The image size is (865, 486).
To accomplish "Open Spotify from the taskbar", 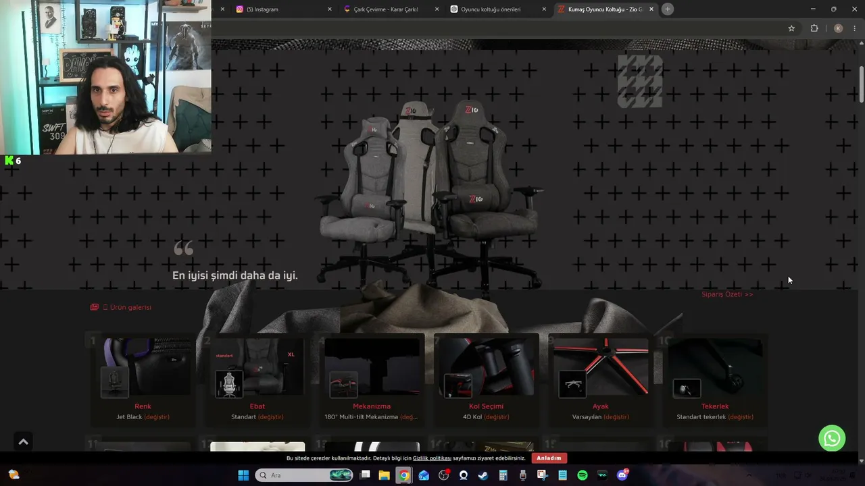I will tap(583, 475).
